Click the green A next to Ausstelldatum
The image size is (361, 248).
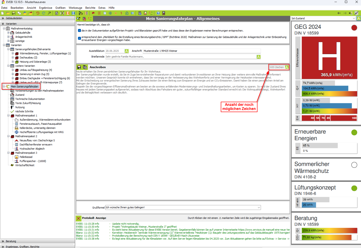[x=127, y=51]
